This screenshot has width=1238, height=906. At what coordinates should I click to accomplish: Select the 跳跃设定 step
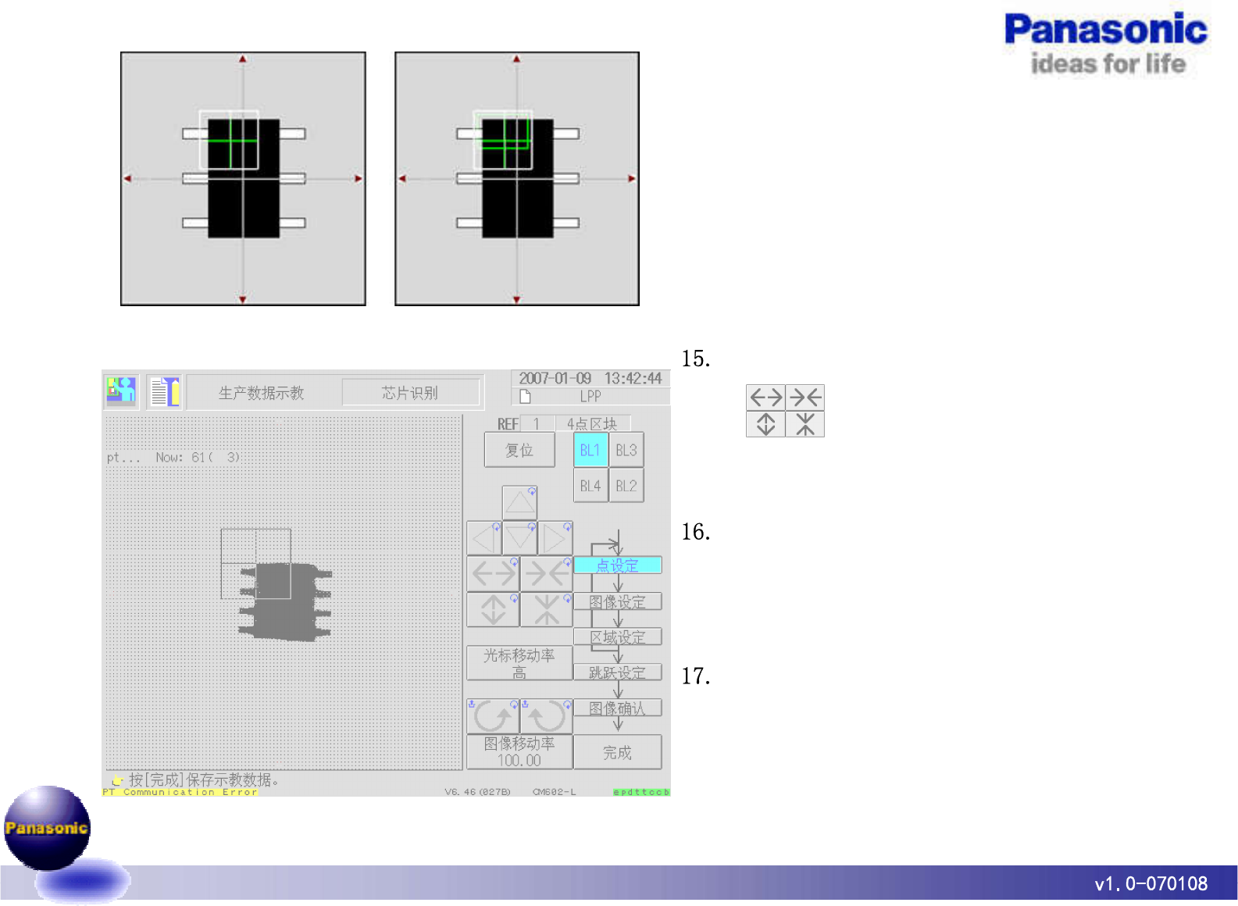(x=618, y=672)
